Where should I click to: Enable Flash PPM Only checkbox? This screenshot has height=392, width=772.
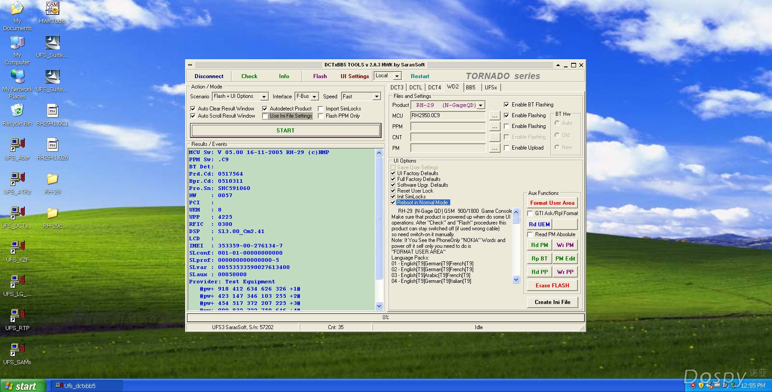coord(320,116)
